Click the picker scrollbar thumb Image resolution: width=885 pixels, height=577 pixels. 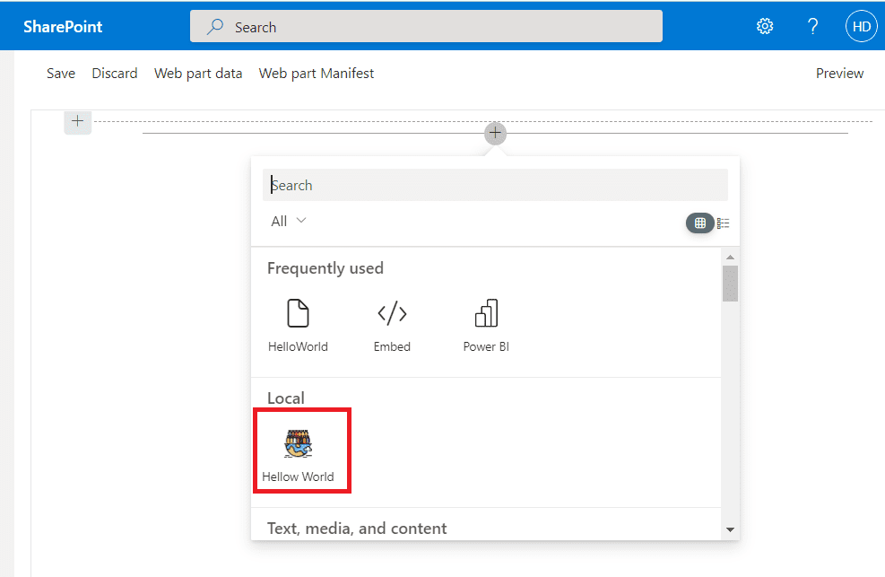click(x=731, y=284)
